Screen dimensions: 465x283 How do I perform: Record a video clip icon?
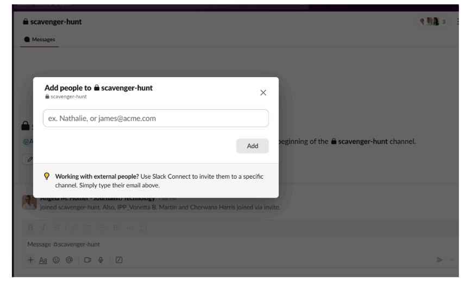pyautogui.click(x=87, y=260)
